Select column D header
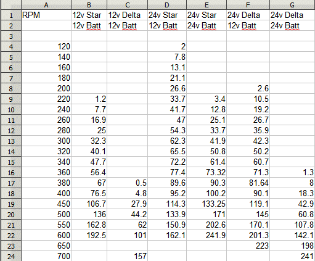This screenshot has width=315, height=261. click(x=167, y=5)
